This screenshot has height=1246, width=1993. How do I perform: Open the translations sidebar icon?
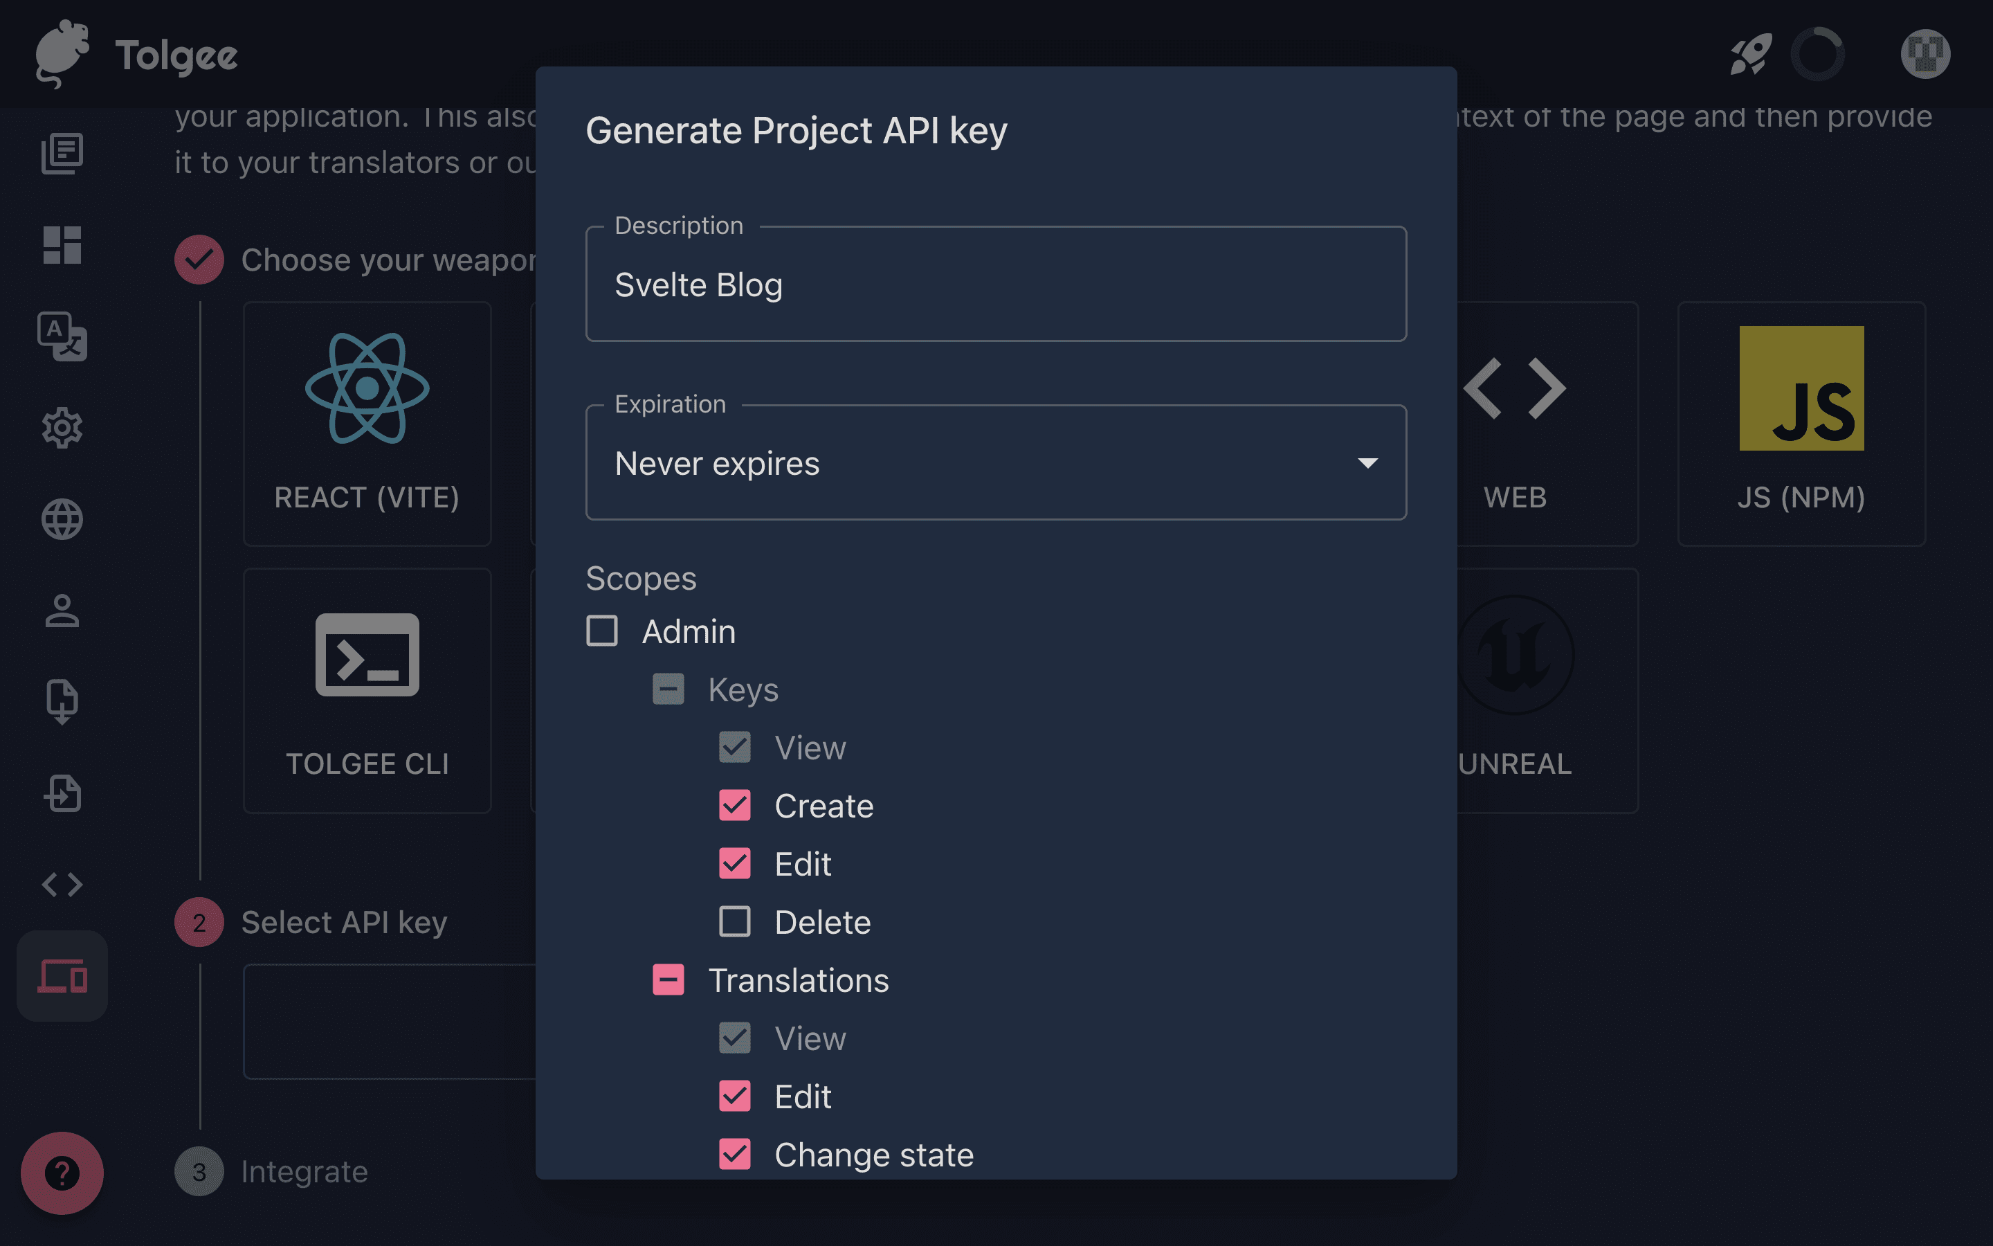pyautogui.click(x=62, y=336)
